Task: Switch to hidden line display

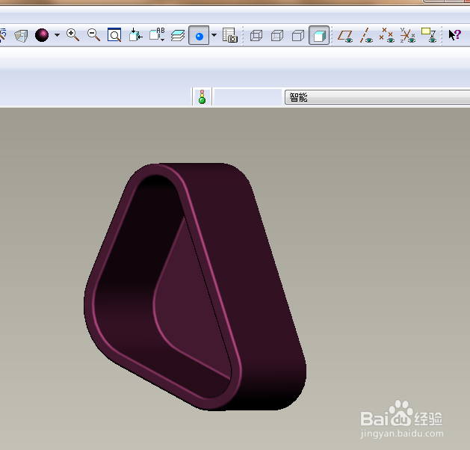Action: (x=277, y=35)
